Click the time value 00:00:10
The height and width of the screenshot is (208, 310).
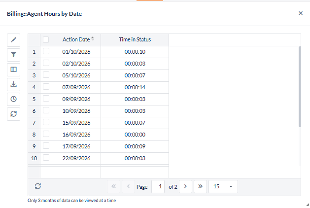[x=135, y=52]
